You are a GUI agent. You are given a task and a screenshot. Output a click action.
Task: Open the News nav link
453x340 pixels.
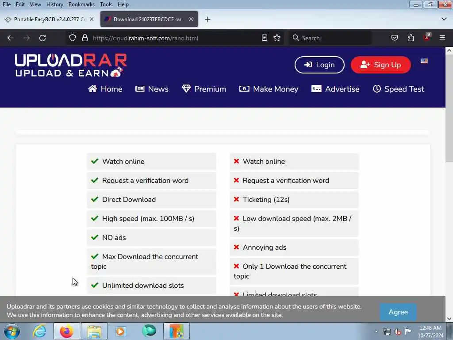pyautogui.click(x=152, y=89)
